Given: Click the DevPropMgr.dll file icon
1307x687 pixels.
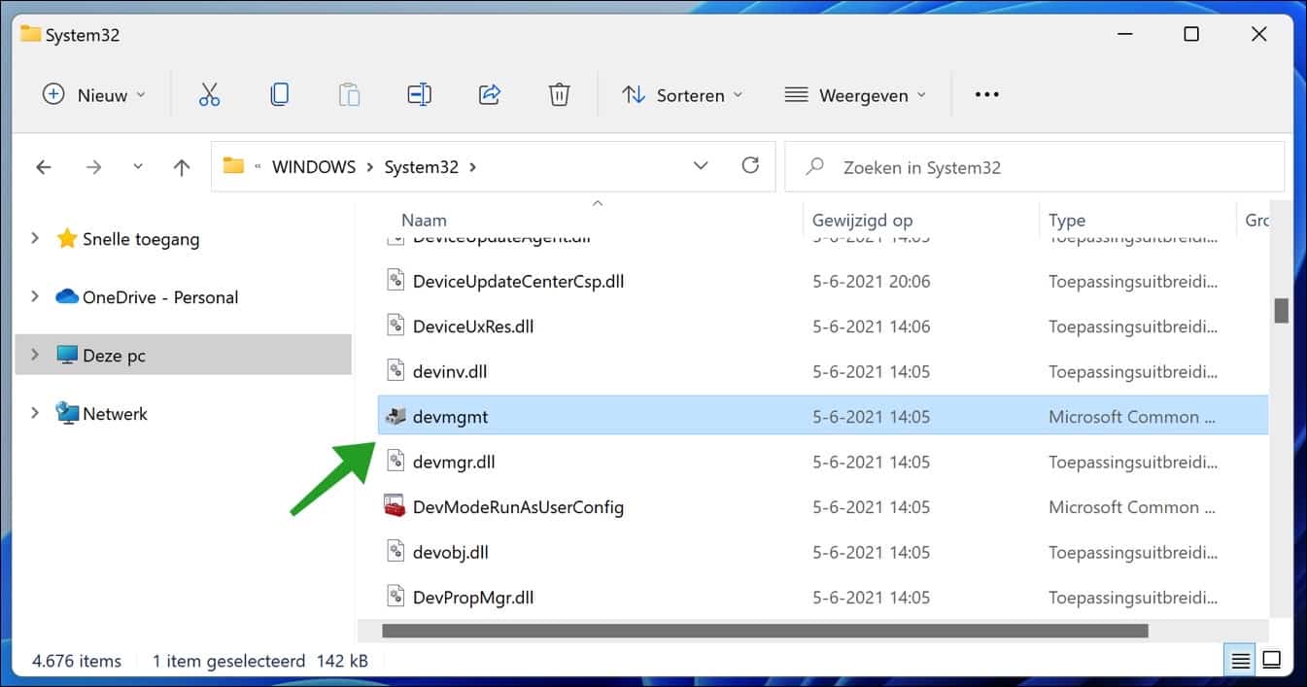Looking at the screenshot, I should pos(395,597).
